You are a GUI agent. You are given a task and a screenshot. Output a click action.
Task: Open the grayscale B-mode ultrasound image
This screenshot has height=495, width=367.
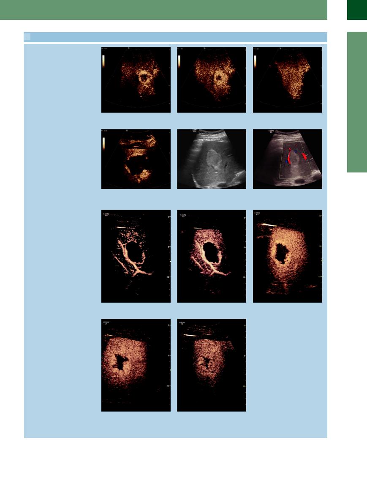[x=212, y=159]
